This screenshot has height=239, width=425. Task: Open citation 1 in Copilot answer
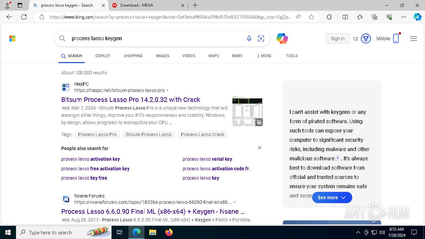[x=338, y=158]
